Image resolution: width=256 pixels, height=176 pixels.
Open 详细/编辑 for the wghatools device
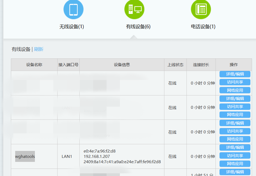tap(235, 147)
